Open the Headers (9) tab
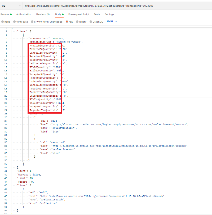Viewport: 212px width, 215px height. [x=43, y=14]
